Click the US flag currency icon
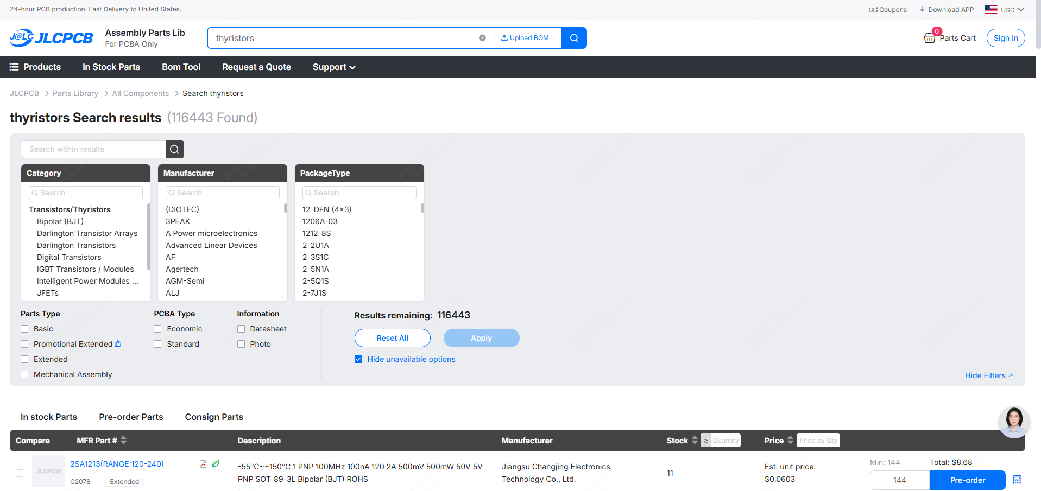Image resolution: width=1041 pixels, height=491 pixels. (991, 10)
